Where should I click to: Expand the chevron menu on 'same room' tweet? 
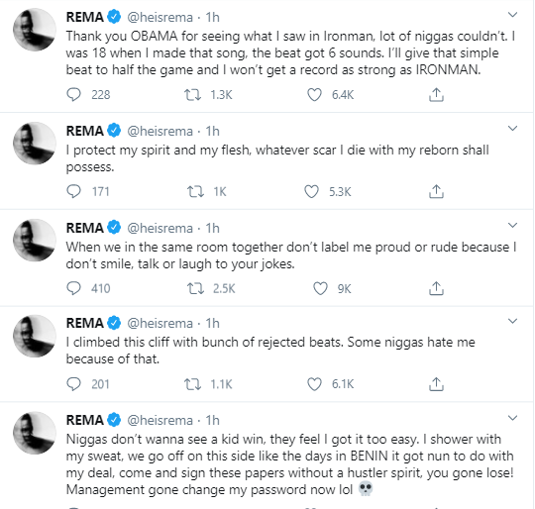[x=512, y=226]
